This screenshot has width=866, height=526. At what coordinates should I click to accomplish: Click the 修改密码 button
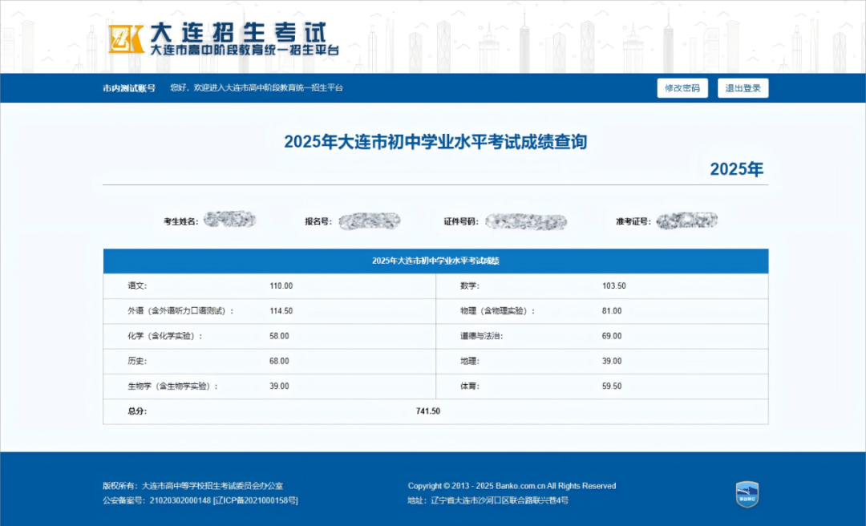(x=682, y=88)
